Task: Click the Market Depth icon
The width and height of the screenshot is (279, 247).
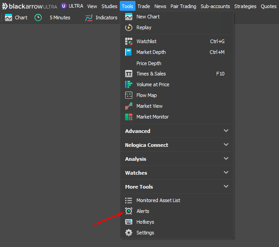Action: click(129, 52)
